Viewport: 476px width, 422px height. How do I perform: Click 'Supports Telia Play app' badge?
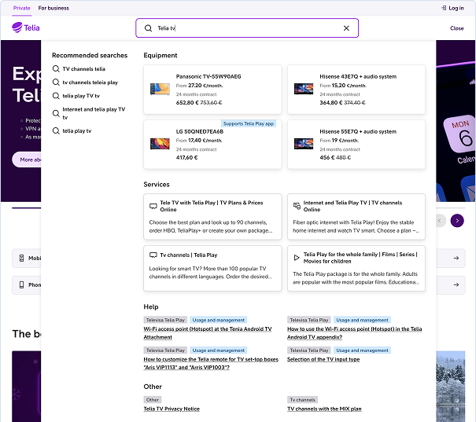pyautogui.click(x=249, y=123)
